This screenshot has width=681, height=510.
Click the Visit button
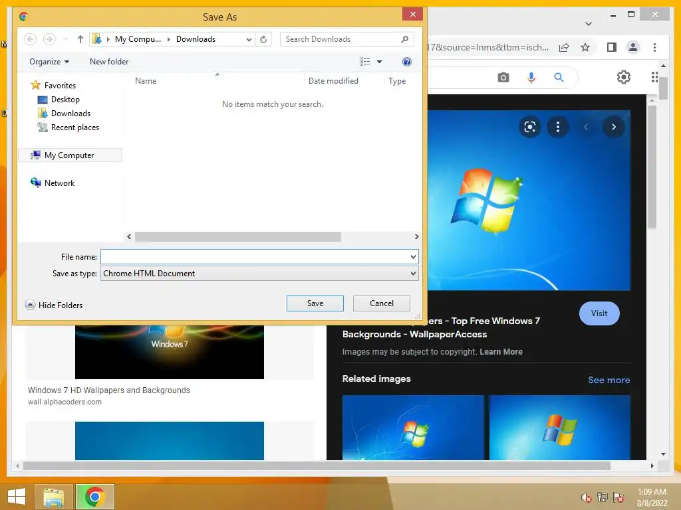(x=599, y=313)
